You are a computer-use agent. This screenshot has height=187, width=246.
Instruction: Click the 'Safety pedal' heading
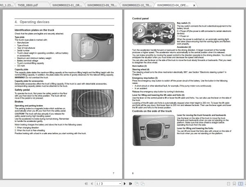pos(22,90)
